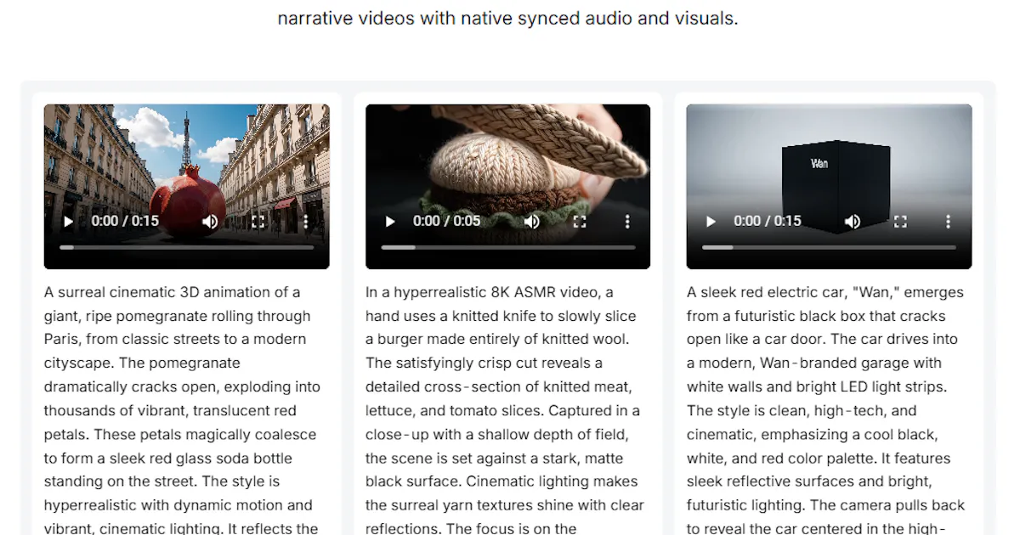
Task: Open fullscreen for the pomegranate video
Action: tap(258, 222)
